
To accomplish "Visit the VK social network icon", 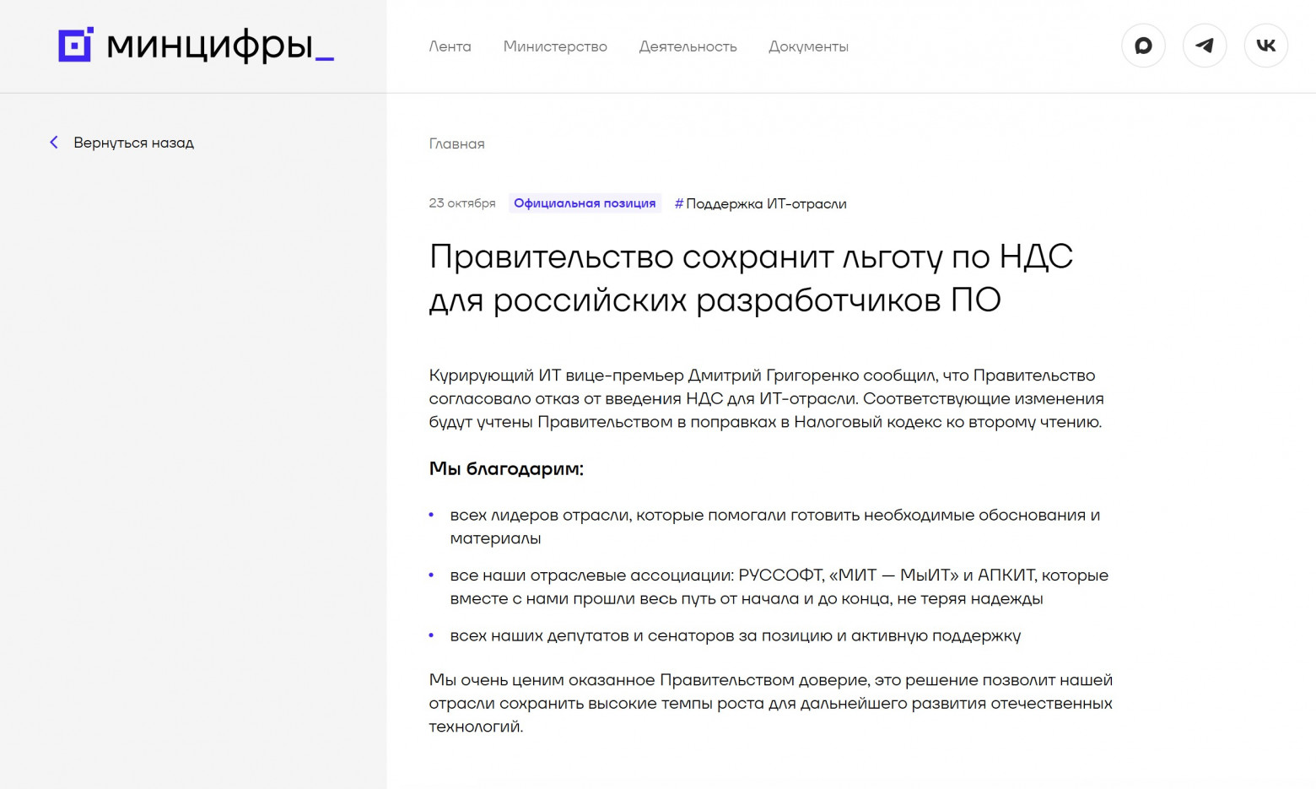I will [1265, 46].
